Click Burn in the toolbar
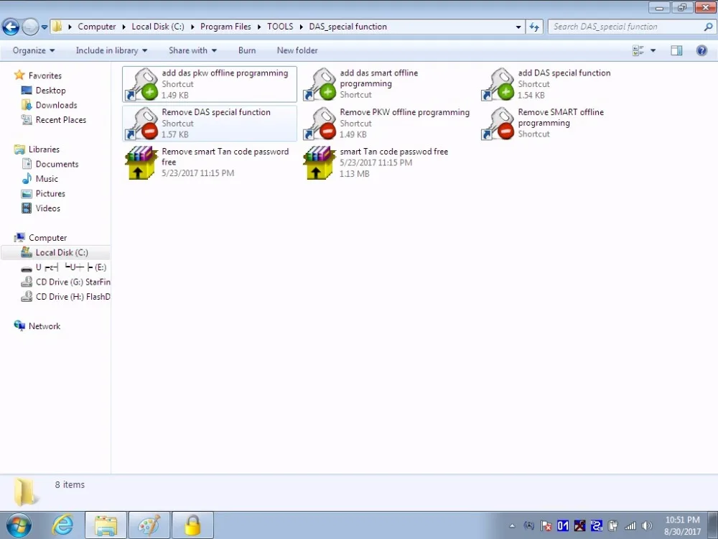718x539 pixels. (x=247, y=50)
